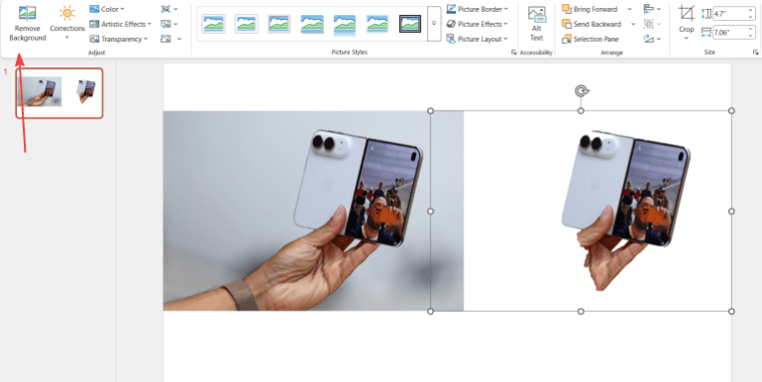Apply the second picture style thumbnail
The height and width of the screenshot is (382, 762).
[247, 24]
